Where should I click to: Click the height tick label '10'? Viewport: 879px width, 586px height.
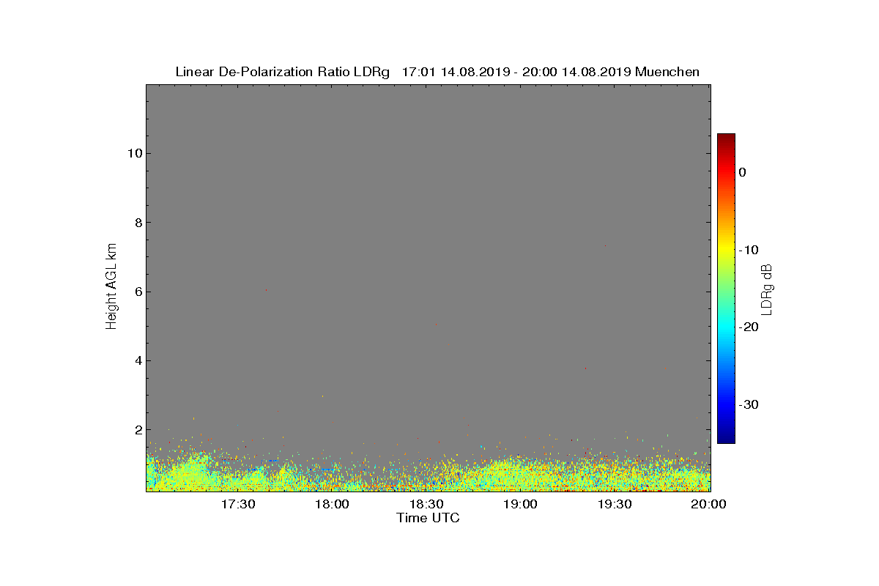tap(133, 153)
